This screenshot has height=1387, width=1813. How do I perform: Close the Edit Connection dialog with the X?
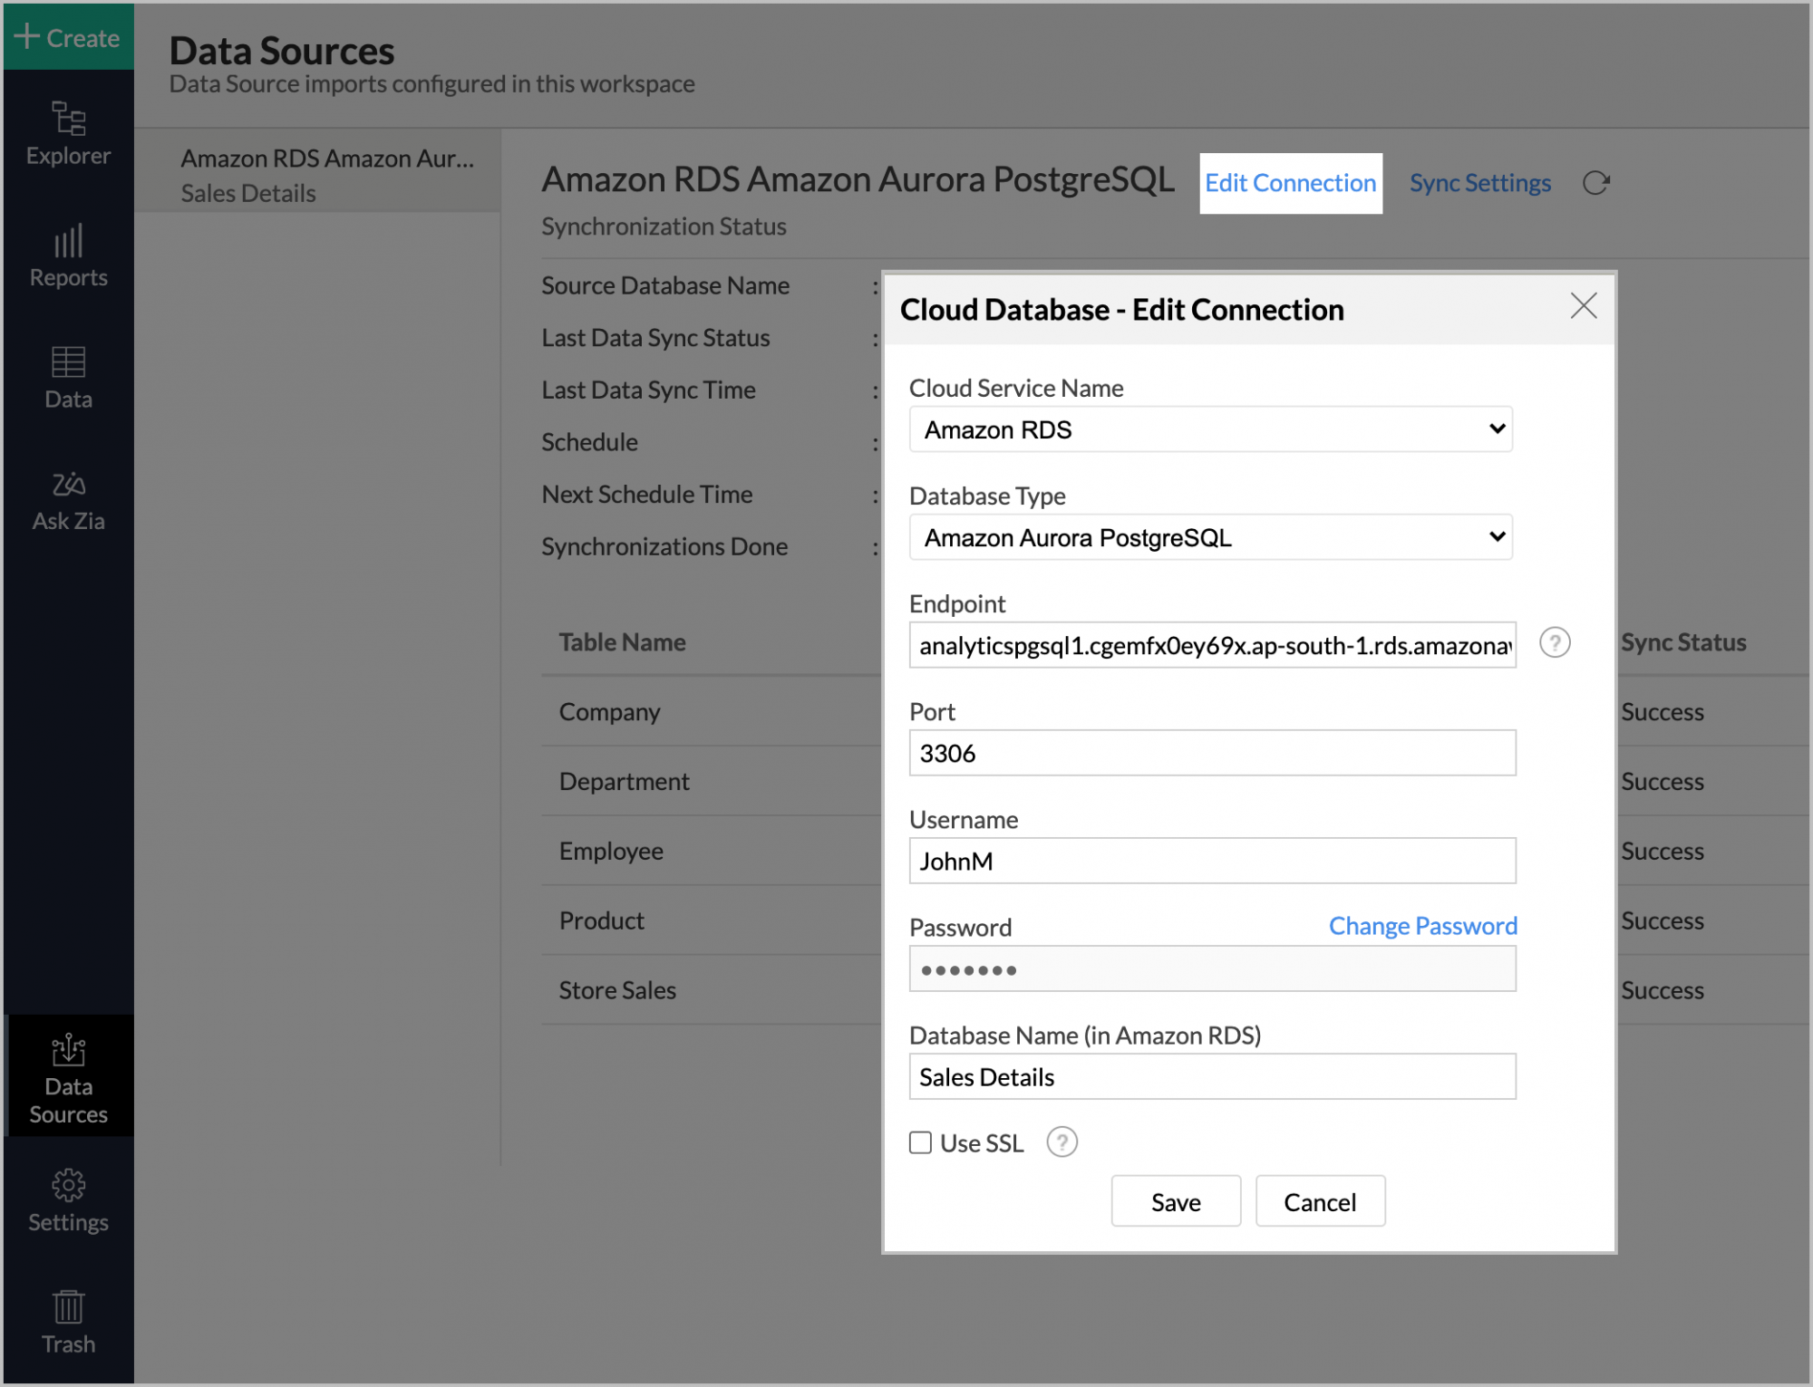[1583, 306]
